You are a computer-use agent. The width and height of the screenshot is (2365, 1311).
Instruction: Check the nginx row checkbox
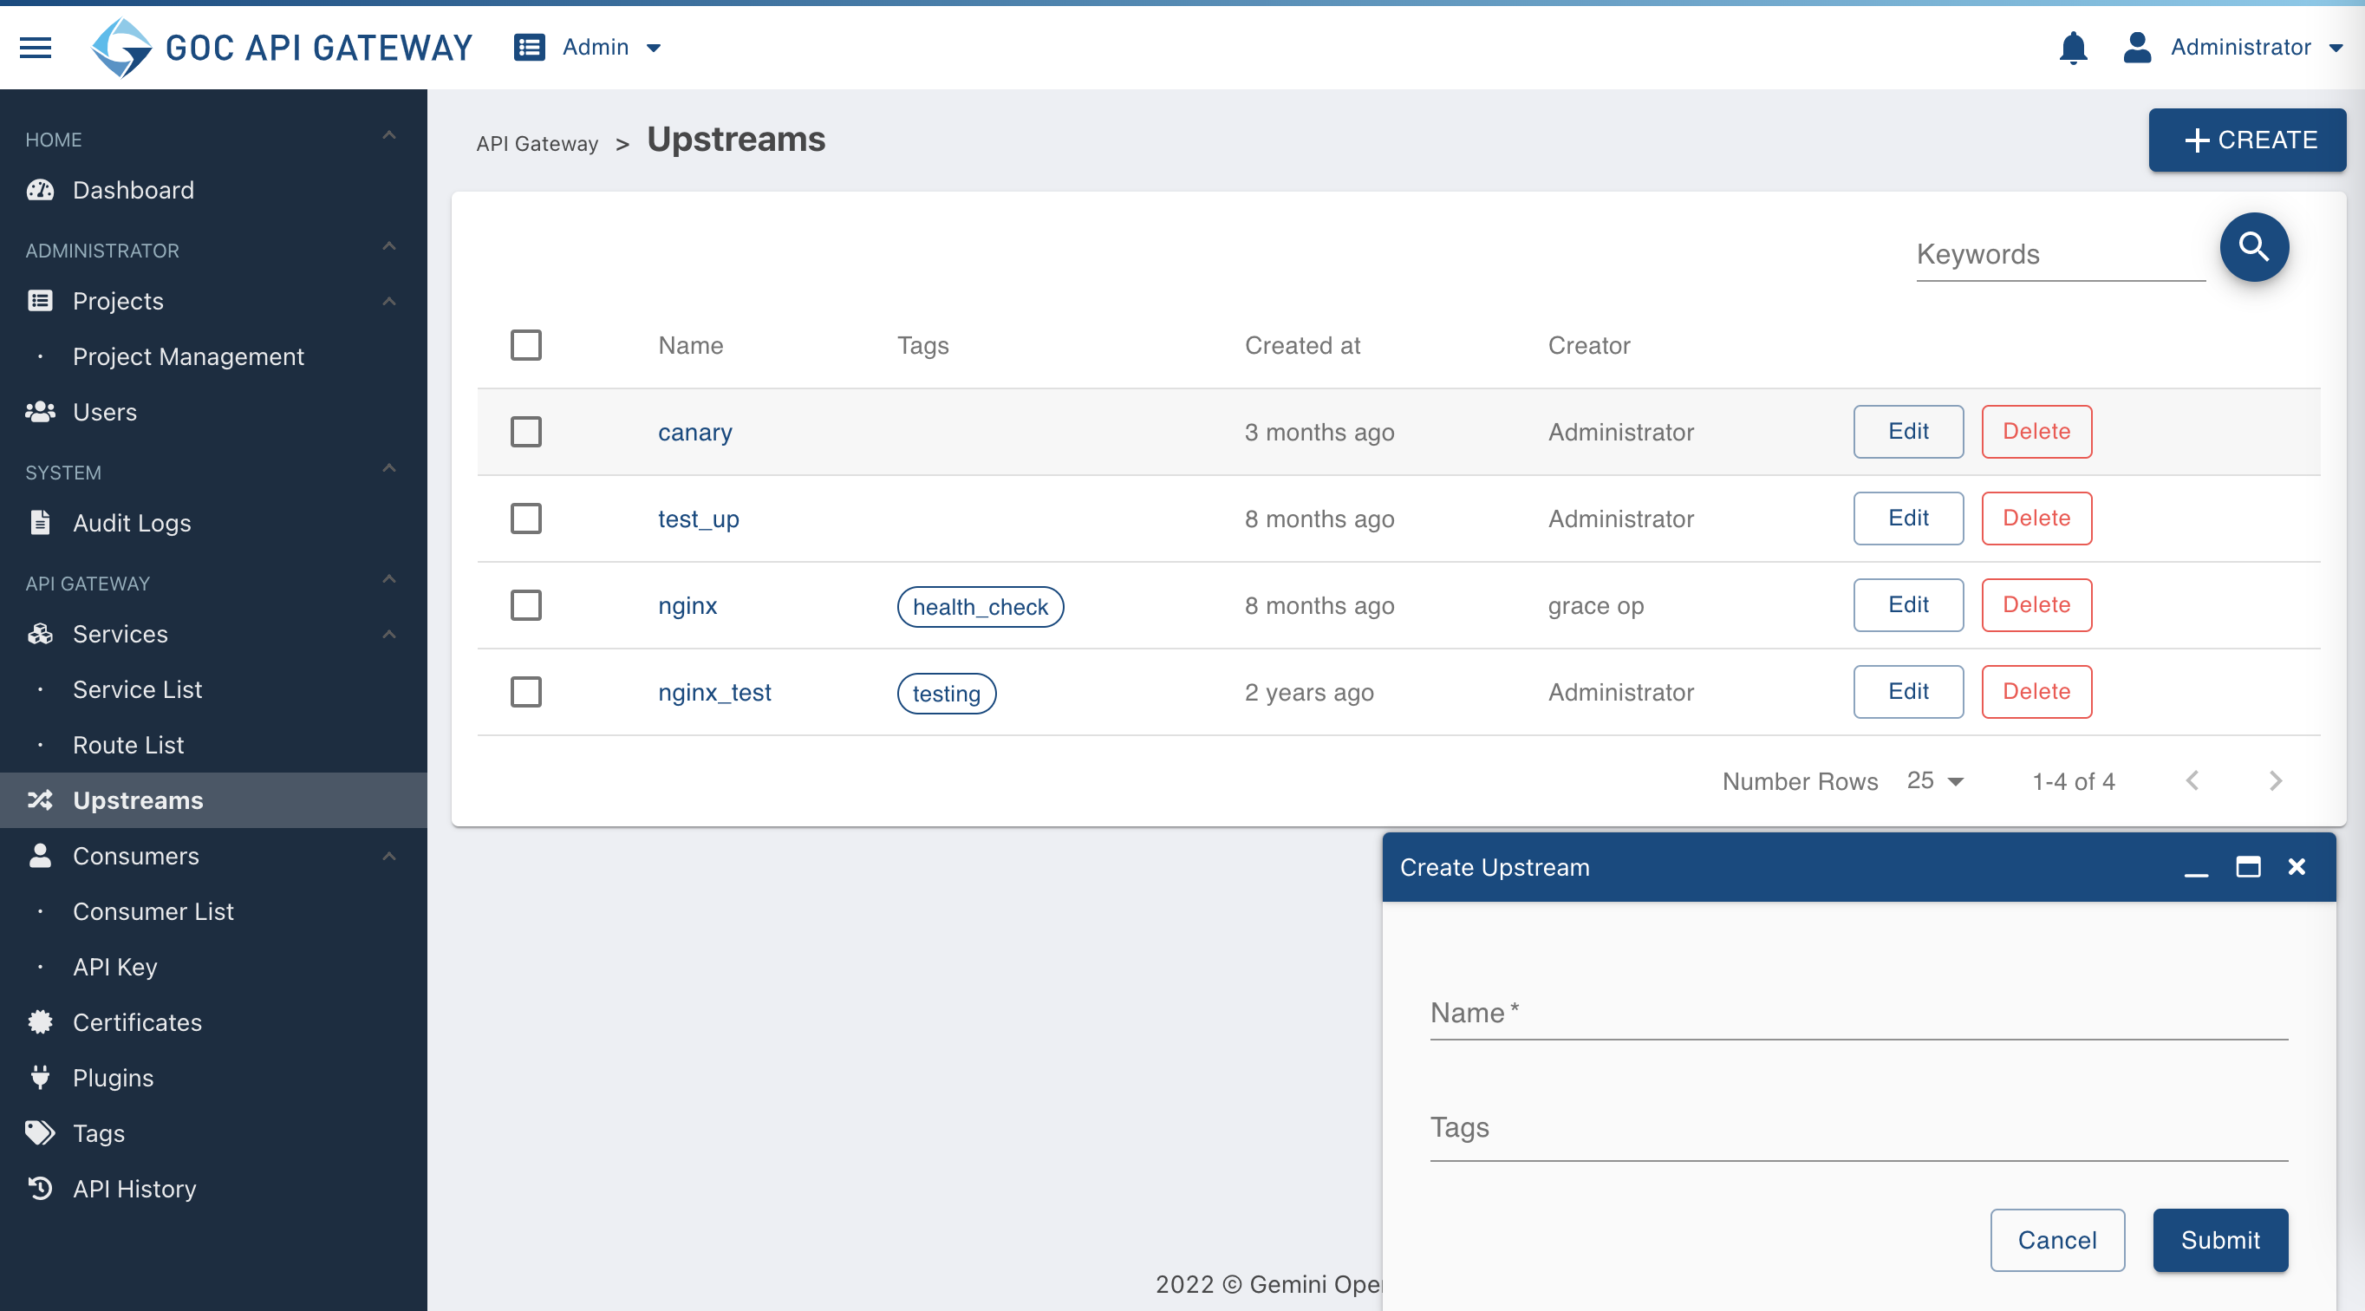[x=526, y=605]
